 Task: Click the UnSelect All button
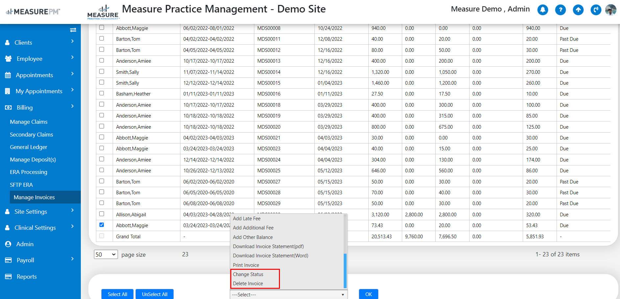(155, 294)
